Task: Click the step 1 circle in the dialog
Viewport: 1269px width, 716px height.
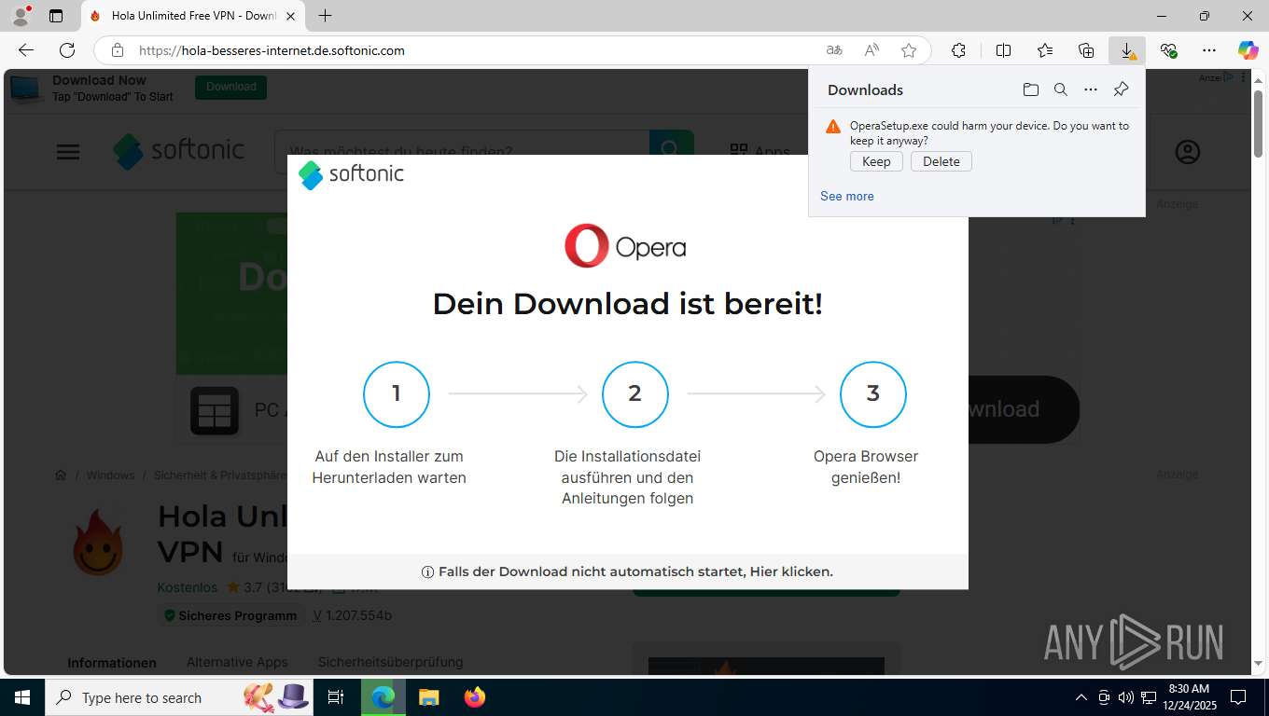Action: 397,394
